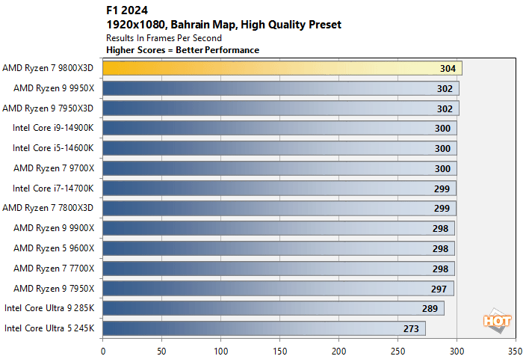Click the 0 tick label on x-axis
This screenshot has height=359, width=529.
(x=103, y=352)
